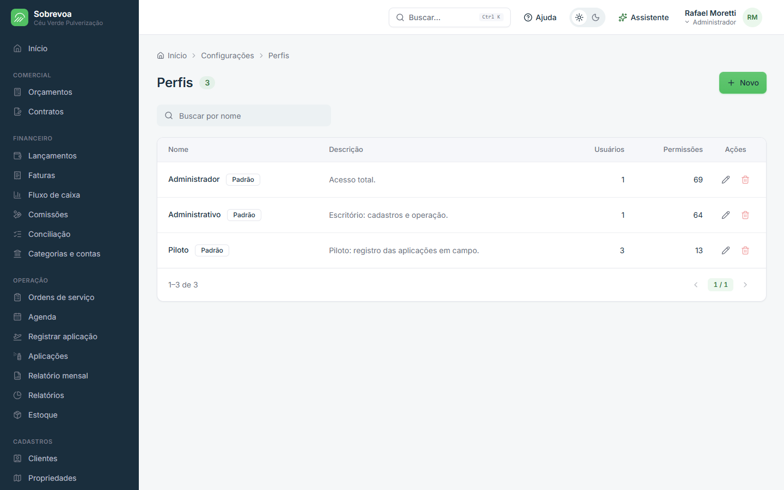Click the 1 / 1 page indicator
Image resolution: width=784 pixels, height=490 pixels.
point(720,285)
